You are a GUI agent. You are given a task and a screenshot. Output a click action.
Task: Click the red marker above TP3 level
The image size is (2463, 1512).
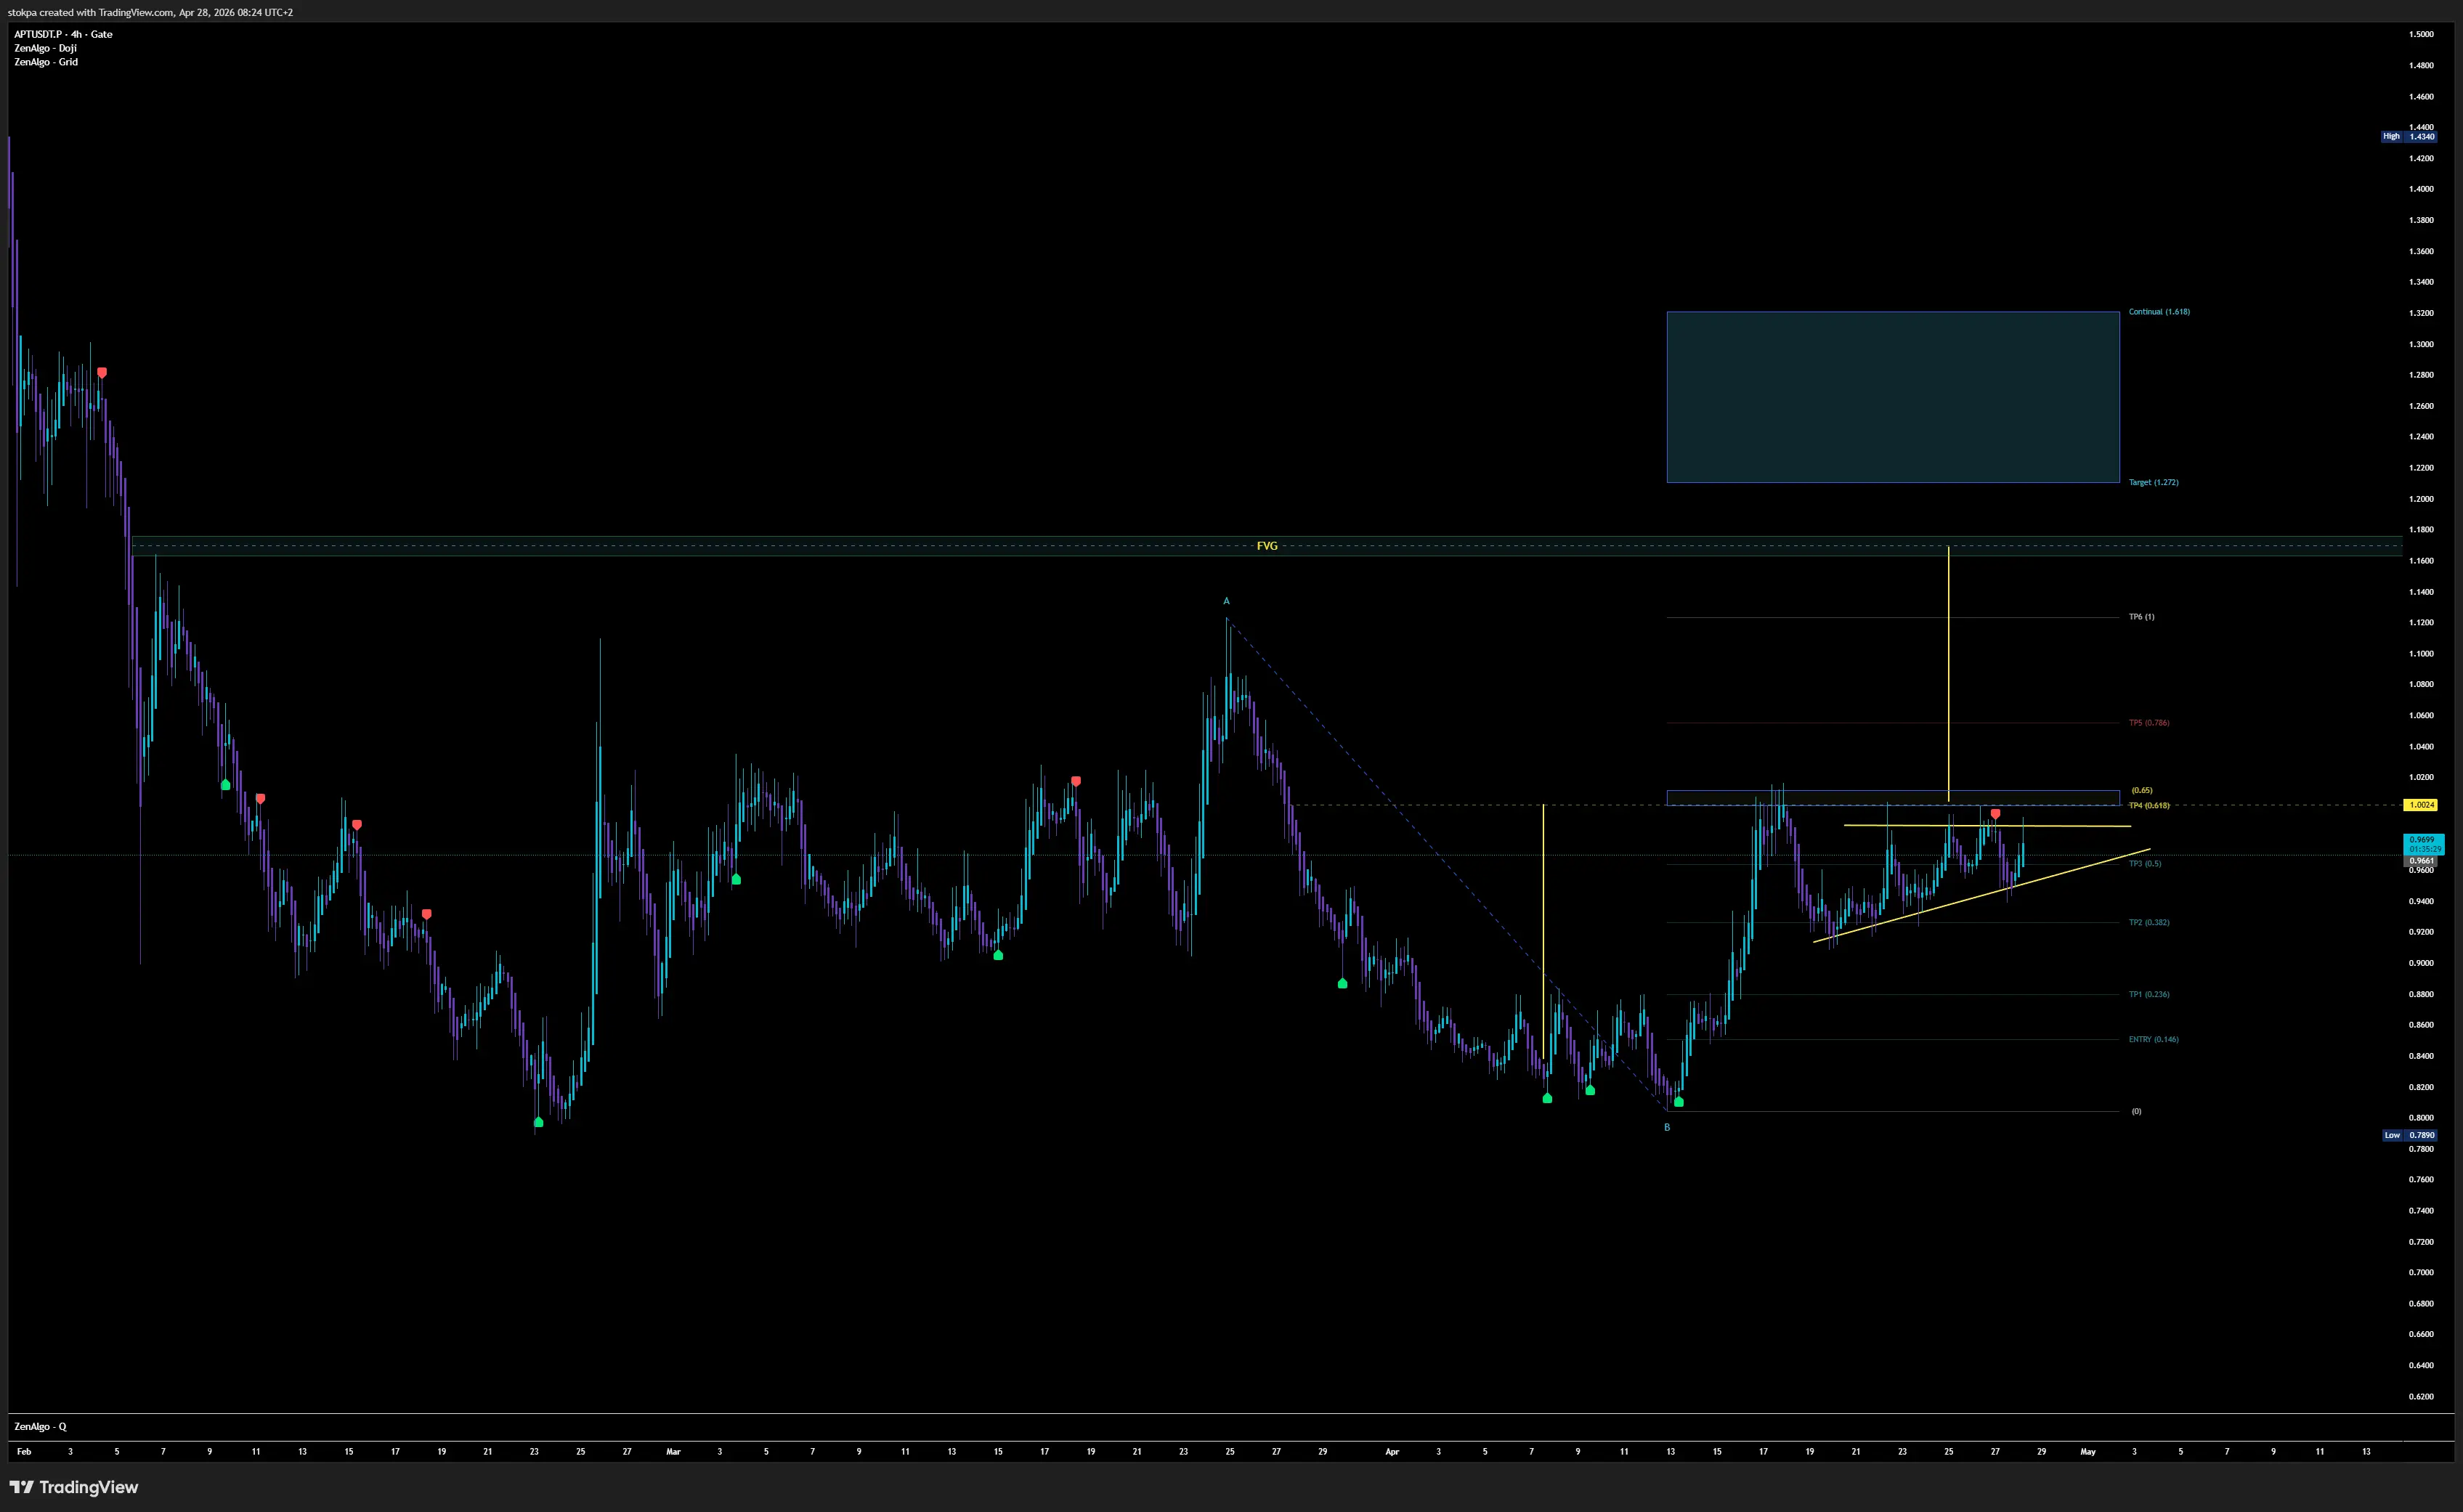pos(1995,814)
